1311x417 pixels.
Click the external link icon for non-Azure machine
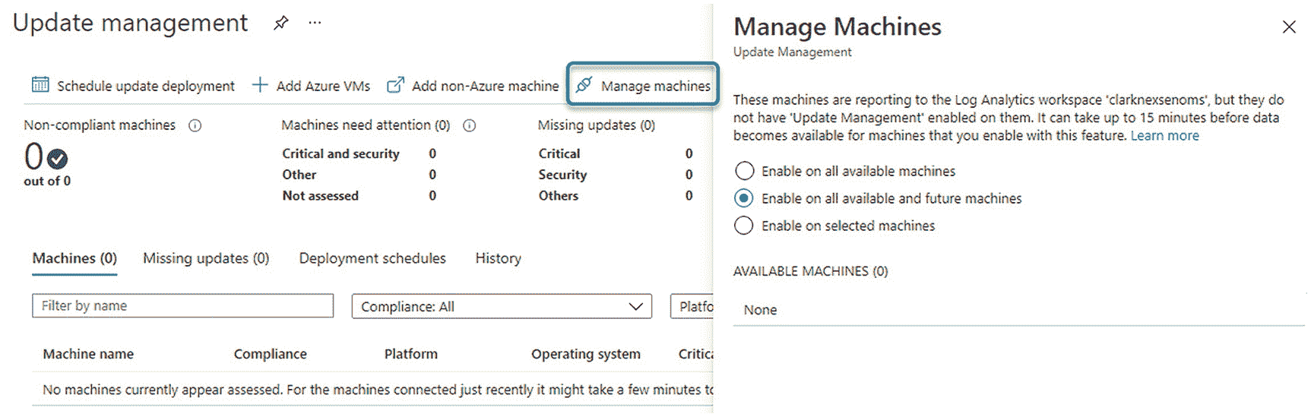395,84
